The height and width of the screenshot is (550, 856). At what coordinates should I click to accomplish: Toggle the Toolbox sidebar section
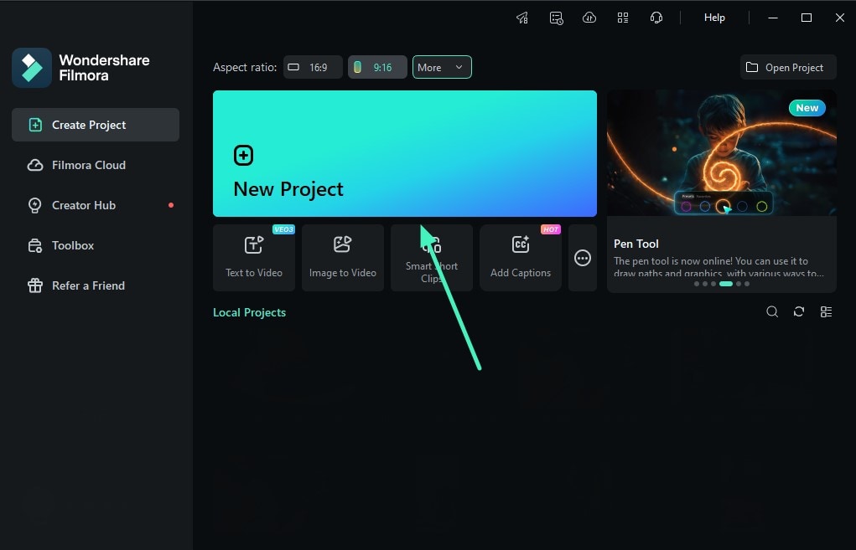(x=71, y=245)
